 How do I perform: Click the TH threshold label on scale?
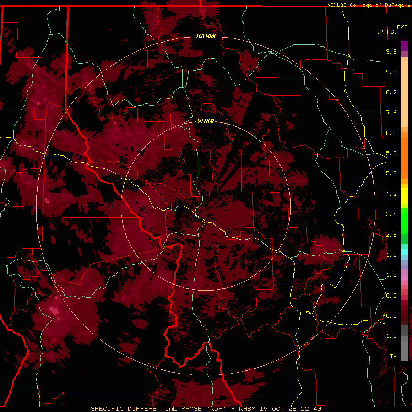(393, 357)
